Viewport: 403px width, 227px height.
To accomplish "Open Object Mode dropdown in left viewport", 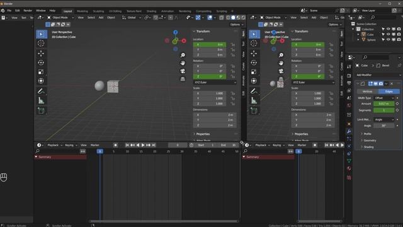I will pos(60,18).
